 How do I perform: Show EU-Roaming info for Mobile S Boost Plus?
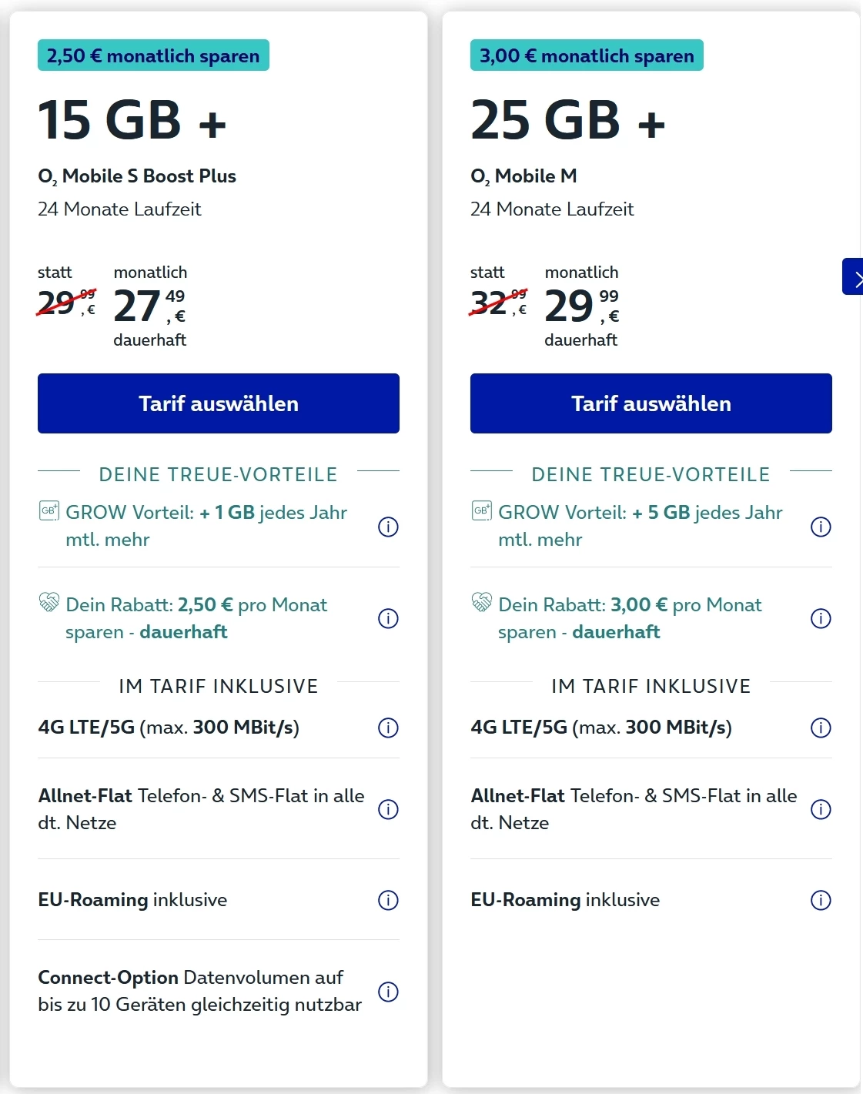coord(388,900)
